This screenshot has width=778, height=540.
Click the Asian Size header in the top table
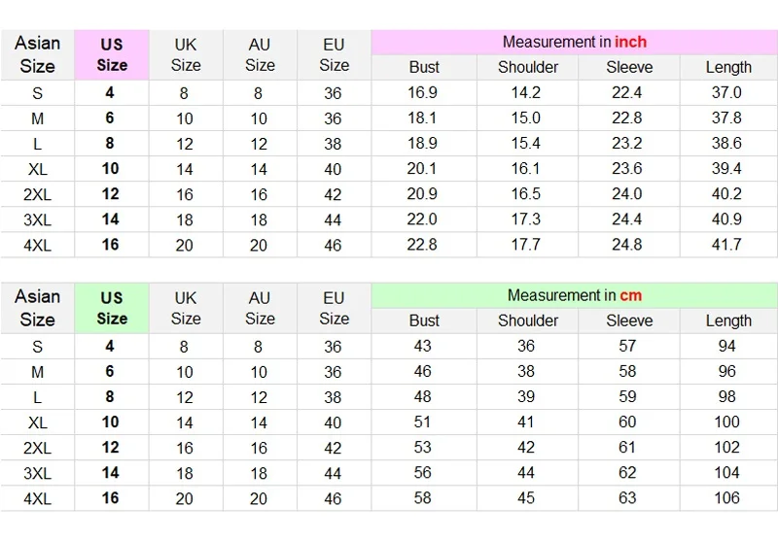(37, 54)
